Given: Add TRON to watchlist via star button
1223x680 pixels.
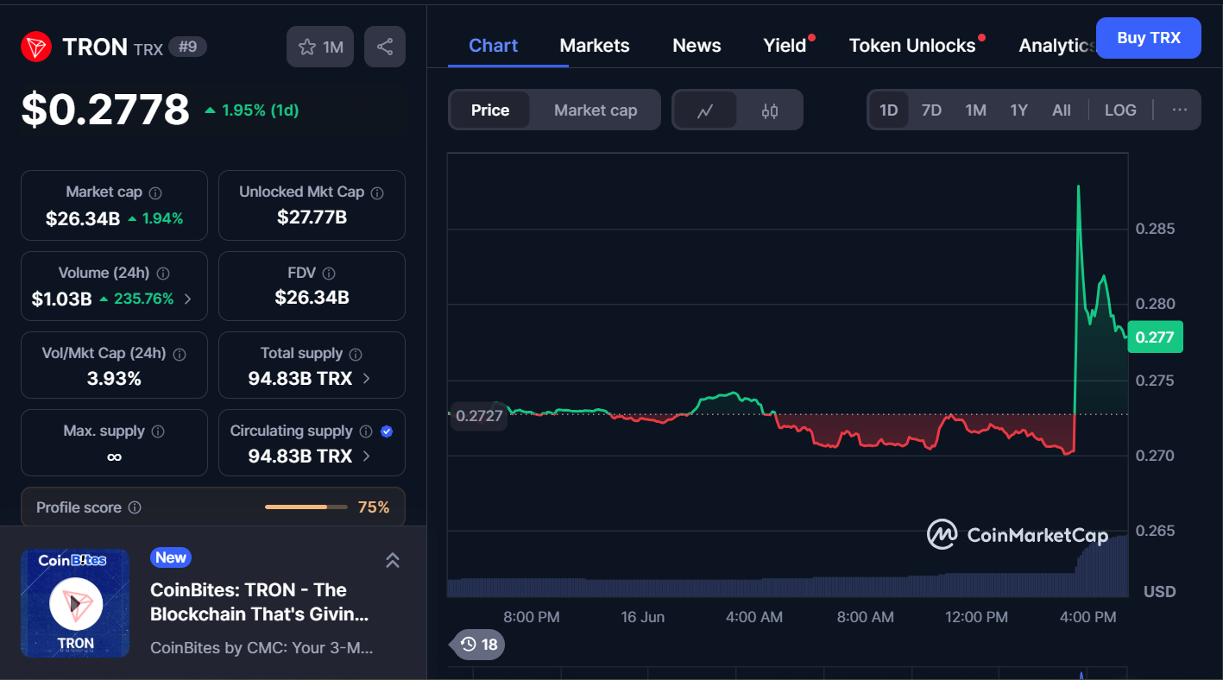Looking at the screenshot, I should point(320,47).
